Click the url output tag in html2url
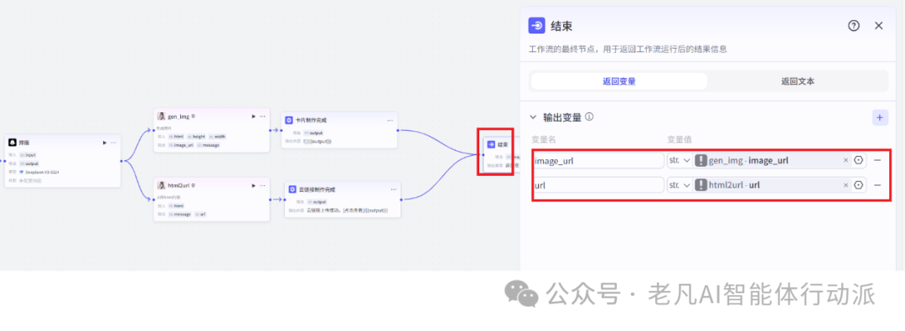This screenshot has width=905, height=331. [201, 214]
